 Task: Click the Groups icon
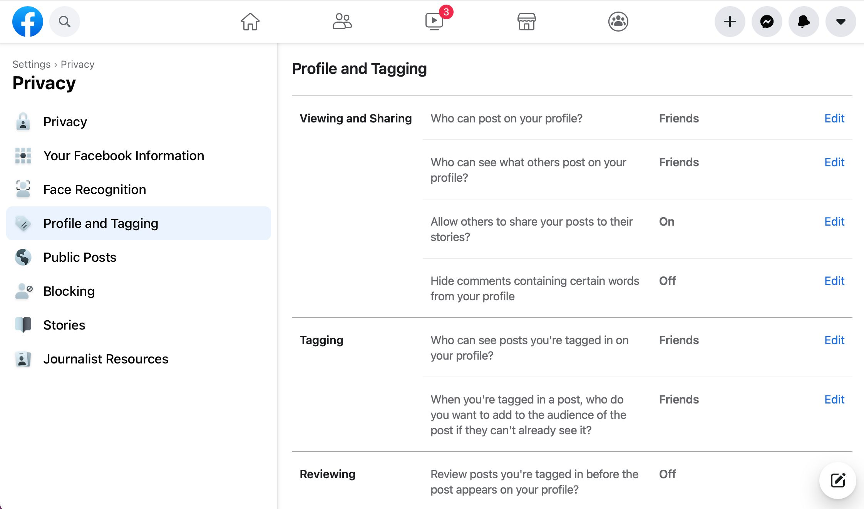[x=618, y=21]
